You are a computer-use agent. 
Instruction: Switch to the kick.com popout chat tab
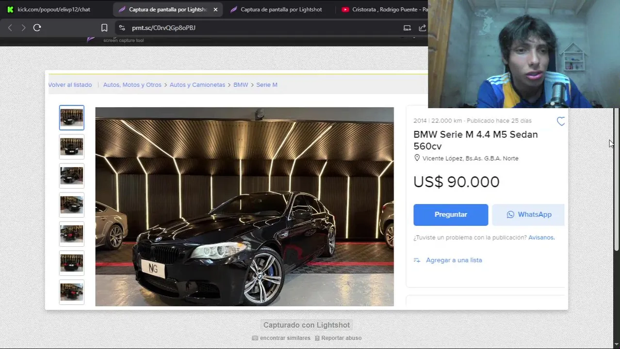tap(53, 9)
